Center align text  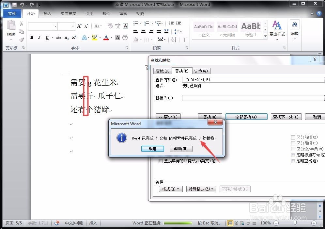143,32
